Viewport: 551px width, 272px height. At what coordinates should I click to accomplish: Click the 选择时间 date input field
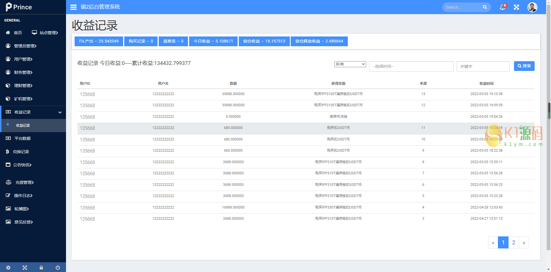[411, 66]
